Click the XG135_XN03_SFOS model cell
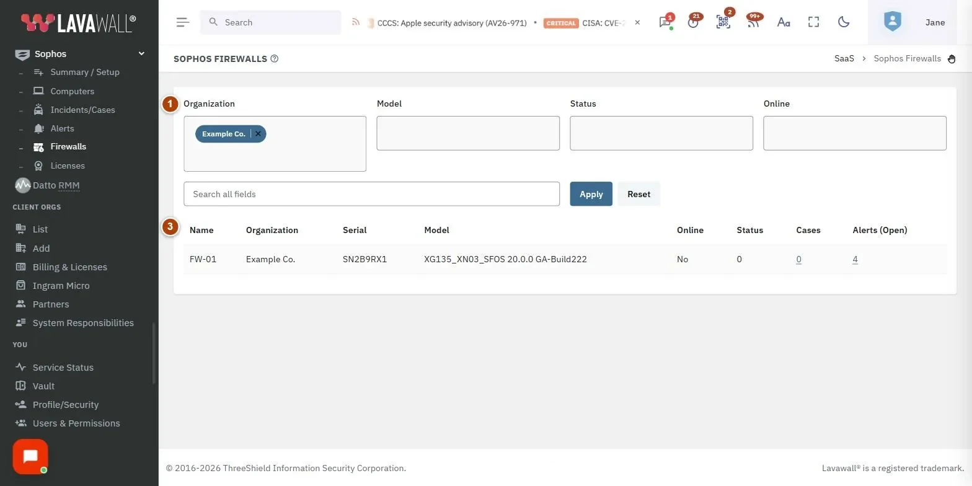Screen dimensions: 972x486 505,259
